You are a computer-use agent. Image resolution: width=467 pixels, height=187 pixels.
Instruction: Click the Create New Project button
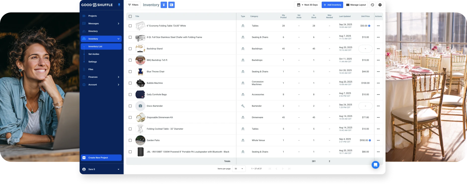point(101,158)
